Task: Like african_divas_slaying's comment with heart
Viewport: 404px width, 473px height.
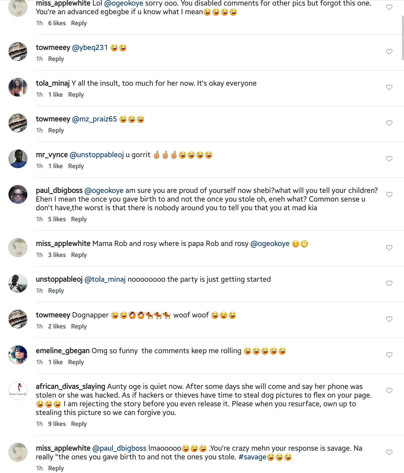Action: (389, 390)
